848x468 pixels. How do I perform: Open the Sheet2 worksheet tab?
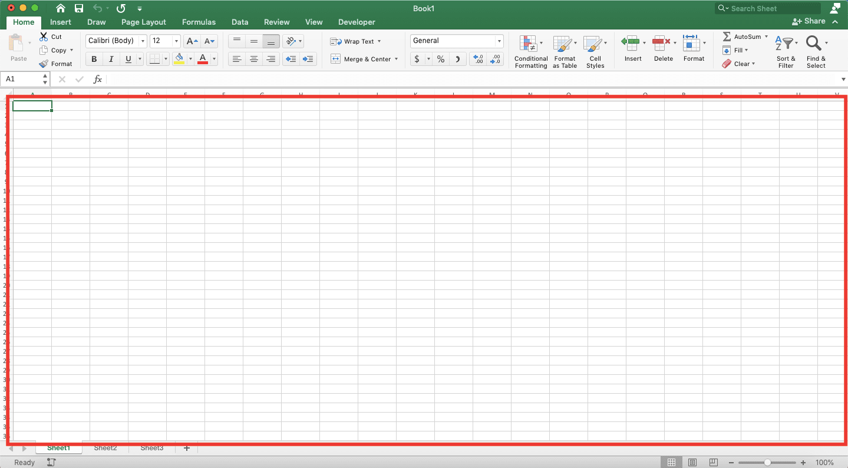click(x=105, y=448)
